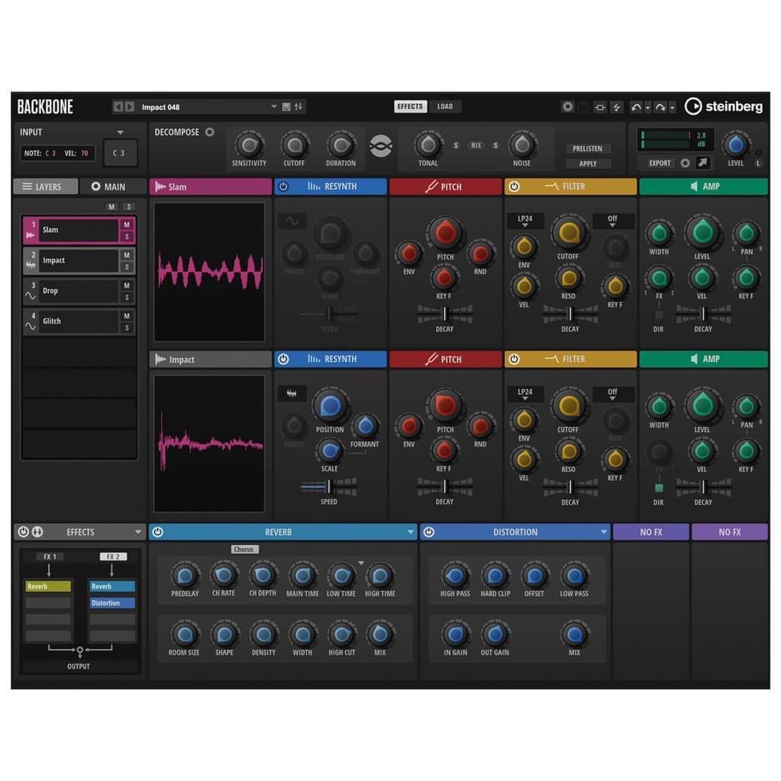Image resolution: width=781 pixels, height=781 pixels.
Task: Solo the Glitch layer
Action: (127, 328)
